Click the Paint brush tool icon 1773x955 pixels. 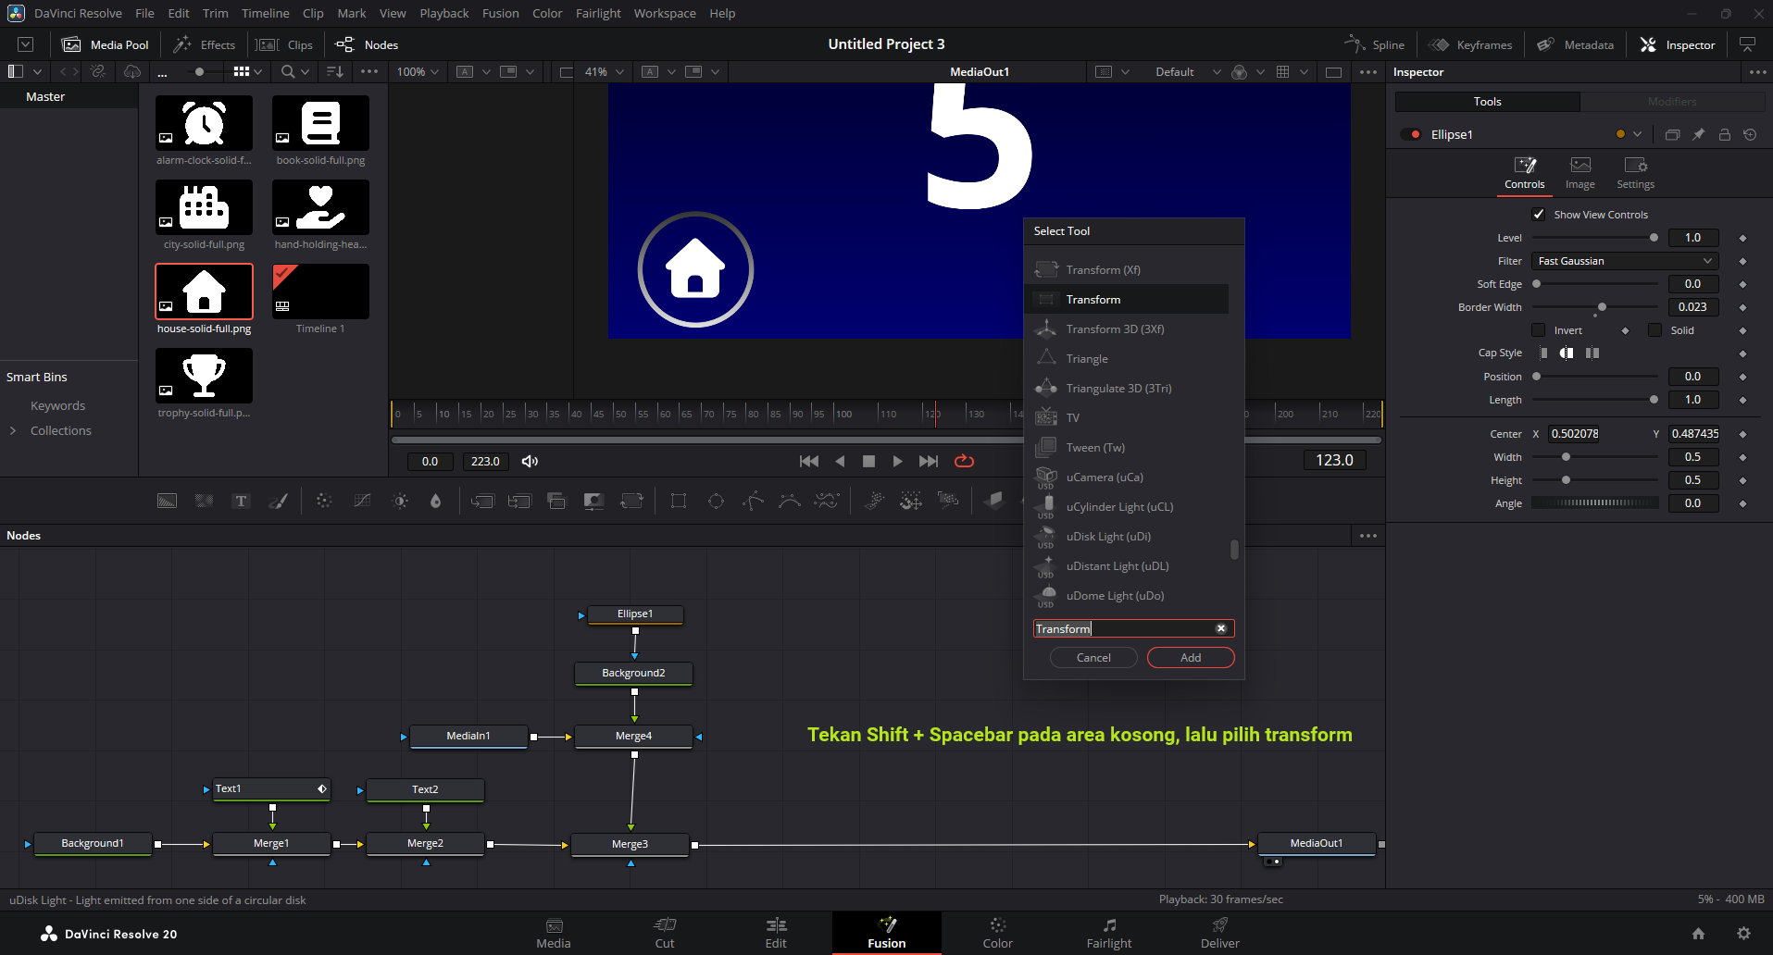point(279,501)
